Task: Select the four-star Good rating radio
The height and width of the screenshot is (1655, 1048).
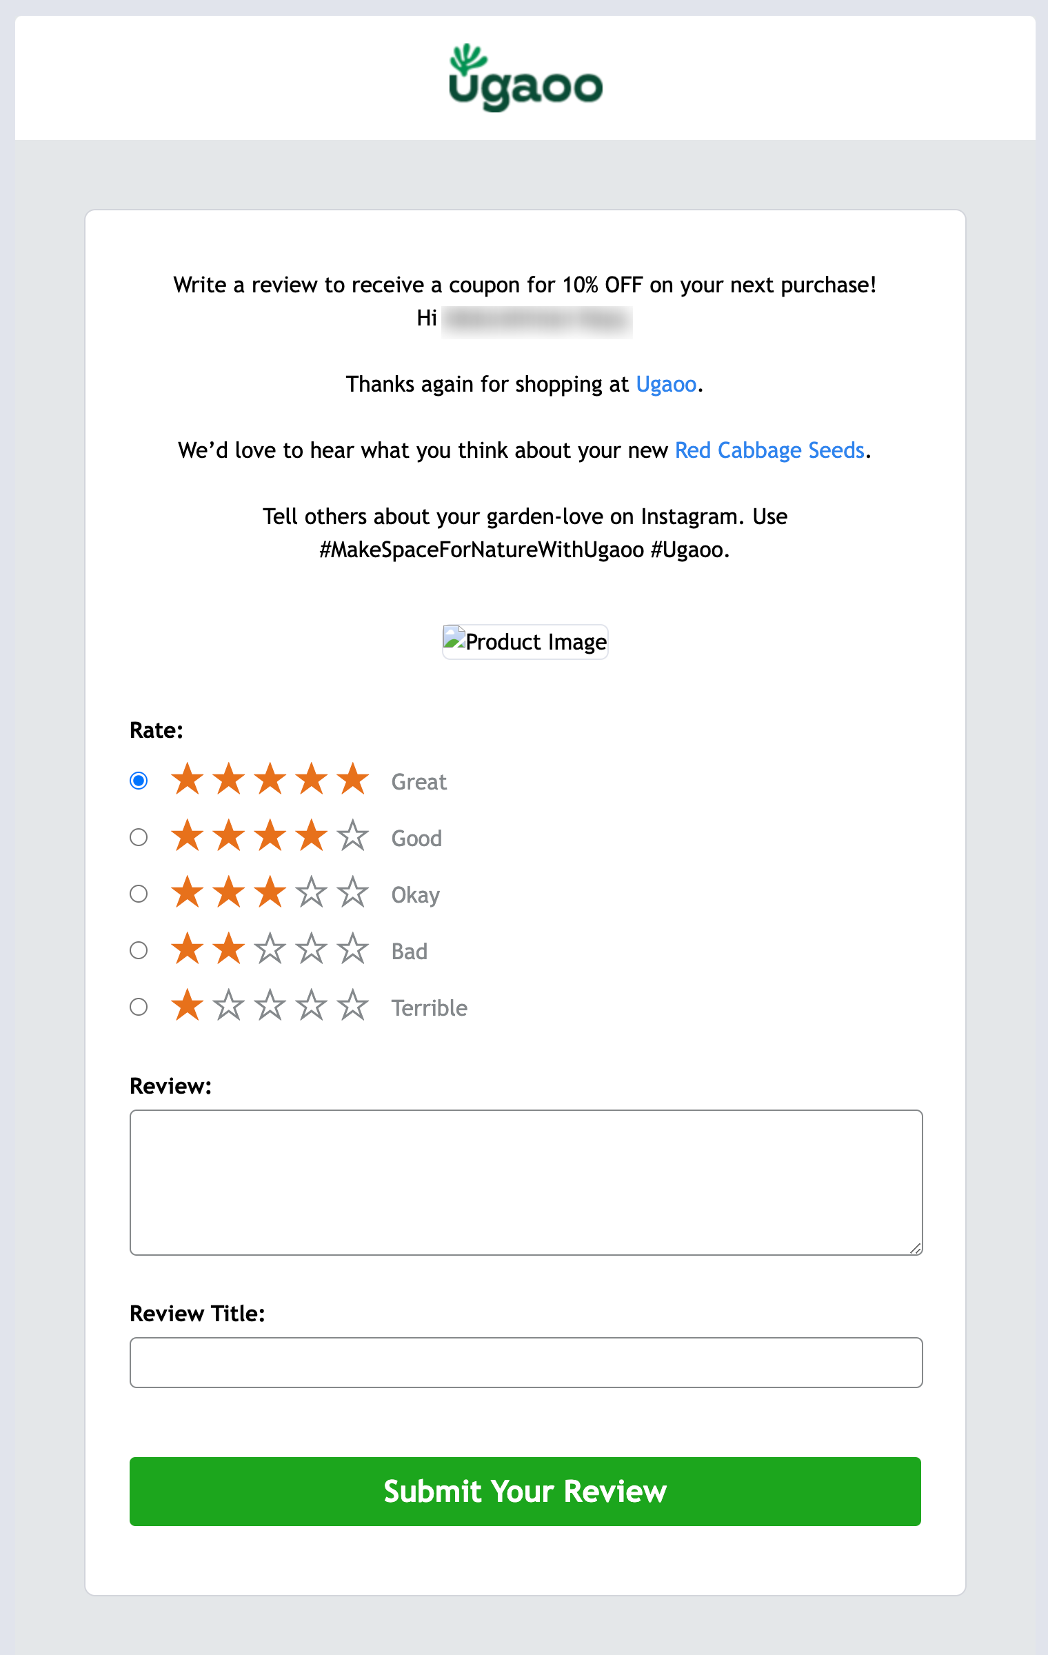Action: (x=139, y=837)
